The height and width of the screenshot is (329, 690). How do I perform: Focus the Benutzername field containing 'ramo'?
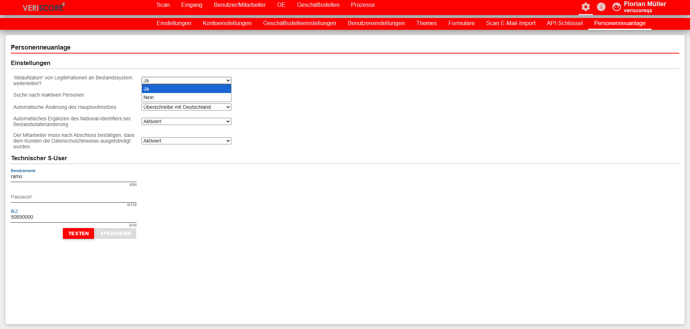click(73, 177)
